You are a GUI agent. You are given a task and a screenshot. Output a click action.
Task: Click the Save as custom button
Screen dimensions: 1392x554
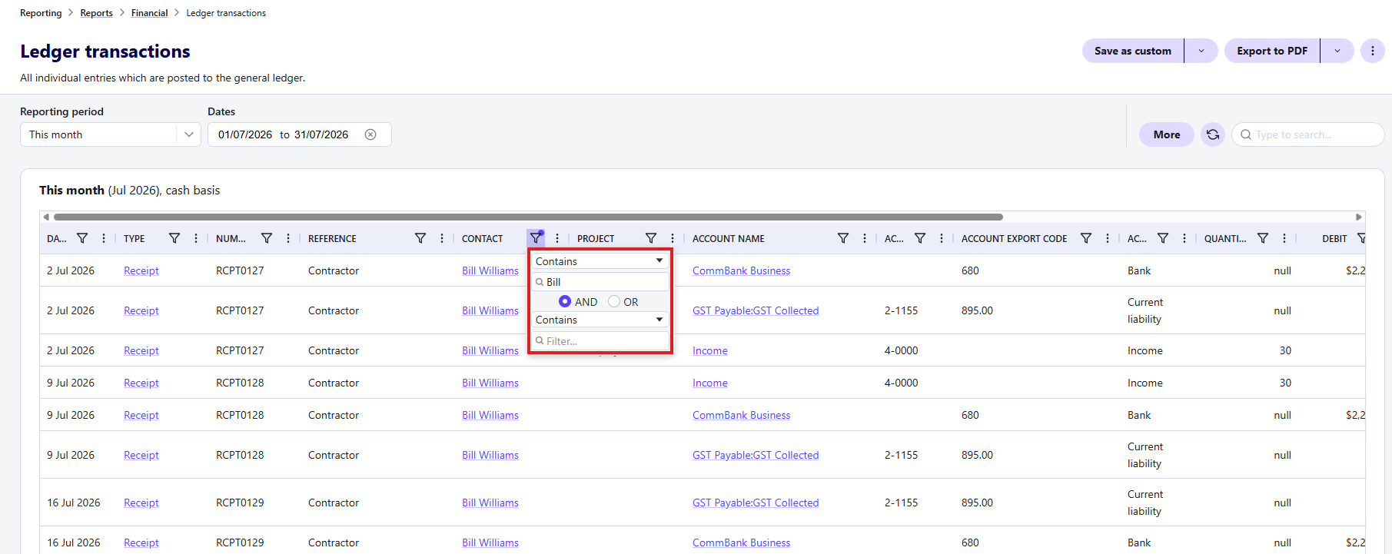pyautogui.click(x=1133, y=51)
